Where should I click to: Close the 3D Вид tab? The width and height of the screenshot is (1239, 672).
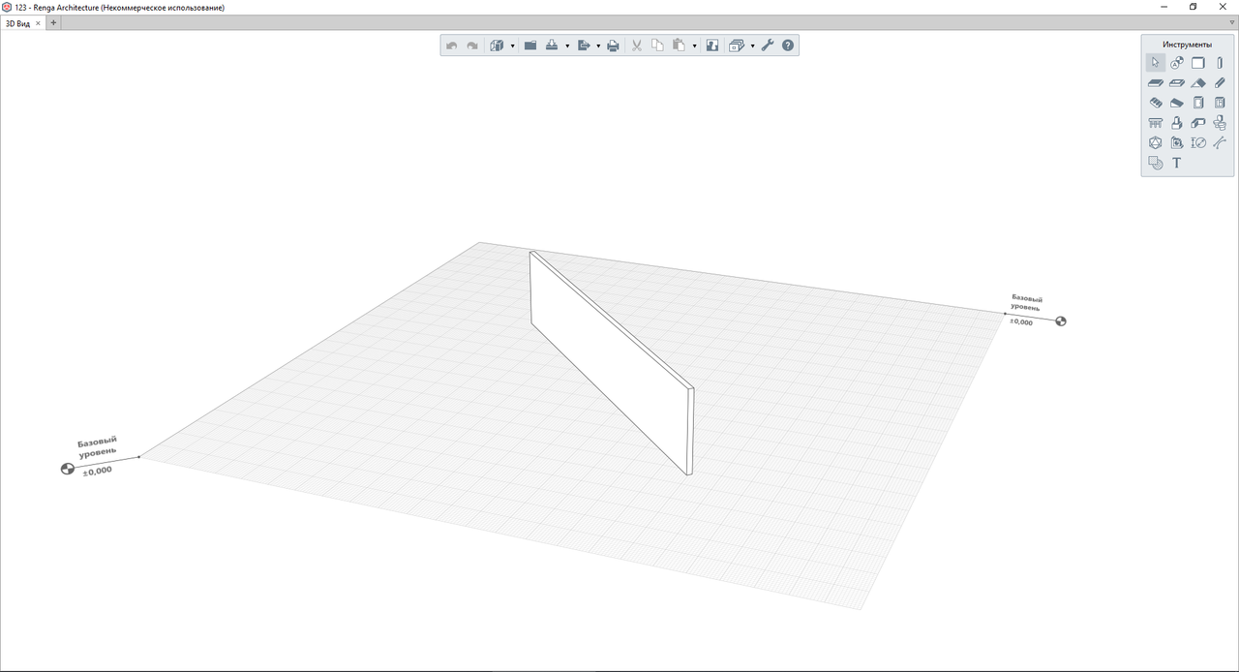pyautogui.click(x=38, y=23)
